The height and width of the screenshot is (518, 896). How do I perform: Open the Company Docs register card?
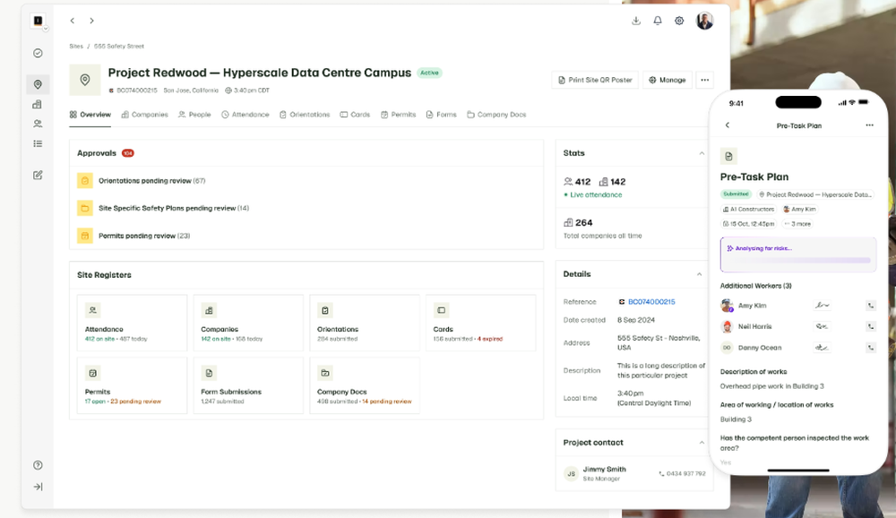[x=365, y=385]
